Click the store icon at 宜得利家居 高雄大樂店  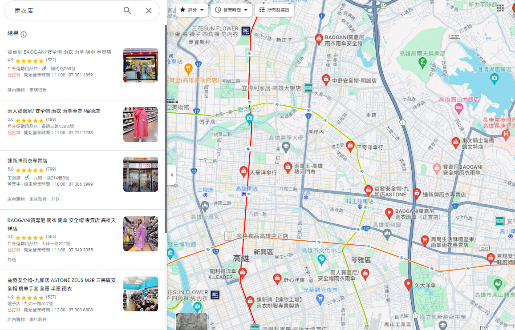pos(308,87)
